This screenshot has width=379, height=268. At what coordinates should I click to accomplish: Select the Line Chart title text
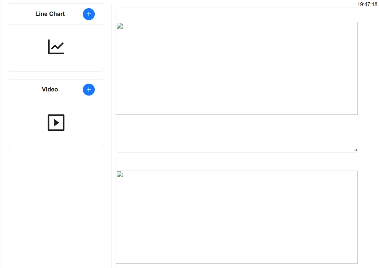pos(50,14)
